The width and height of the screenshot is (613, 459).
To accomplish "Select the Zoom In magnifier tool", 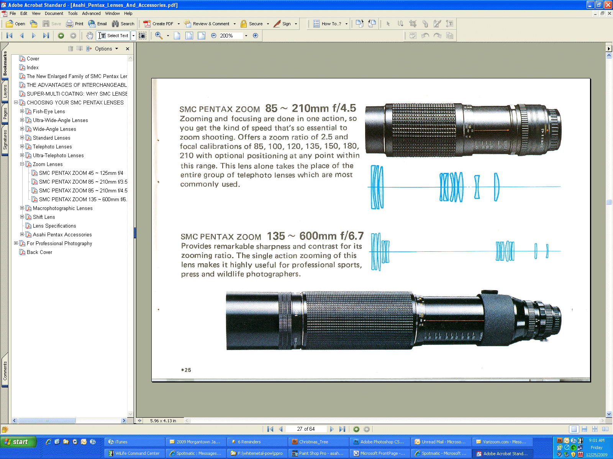I will (159, 36).
